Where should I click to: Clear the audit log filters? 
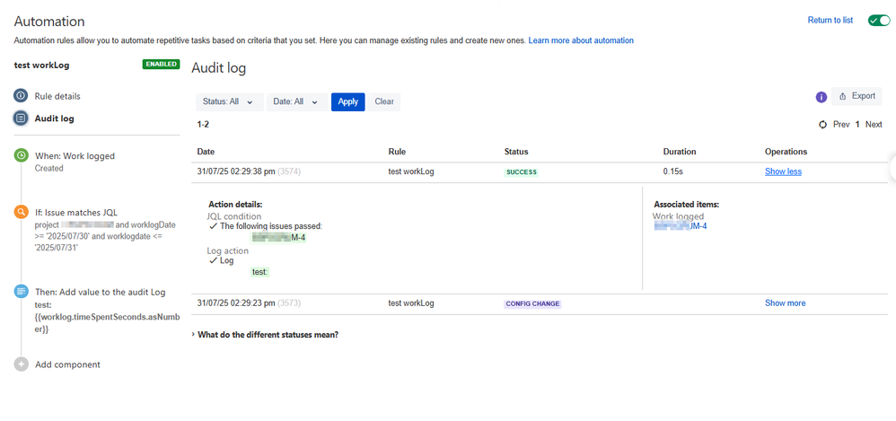pyautogui.click(x=384, y=101)
